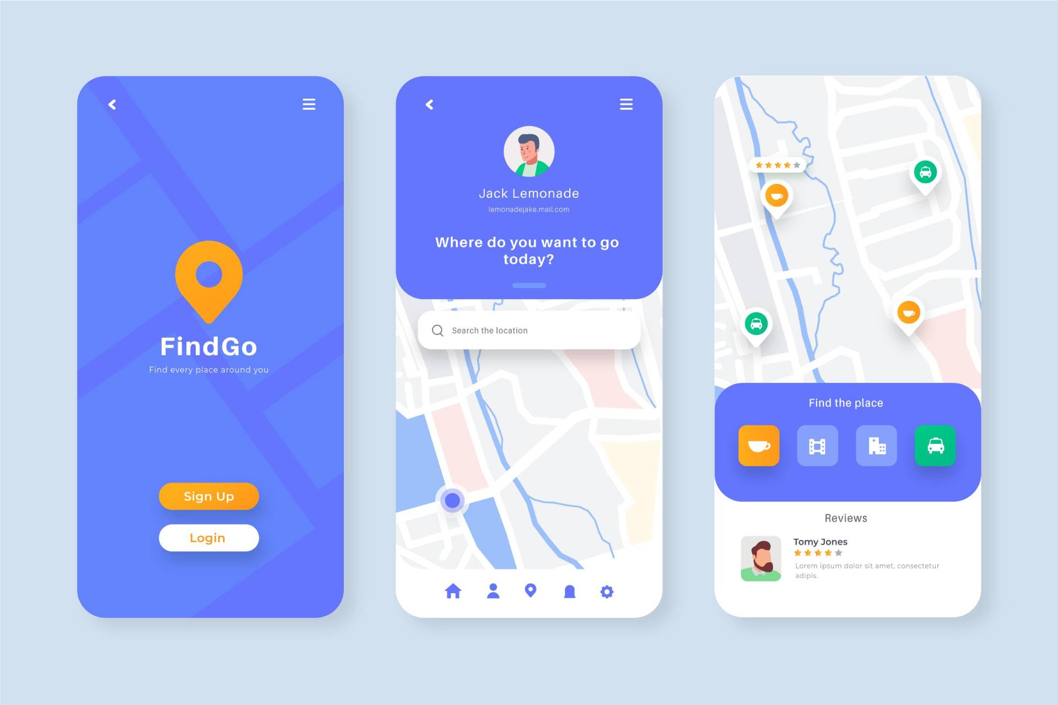
Task: Tap the coffee shop category icon
Action: [x=757, y=446]
